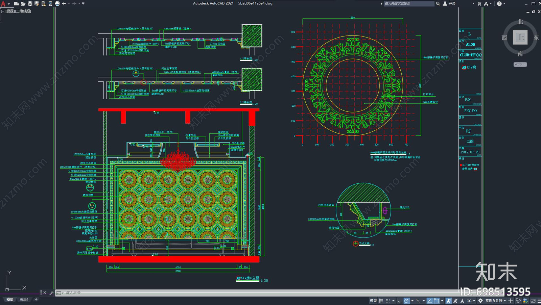The height and width of the screenshot is (305, 541).
Task: Undo the last action
Action: [64, 4]
